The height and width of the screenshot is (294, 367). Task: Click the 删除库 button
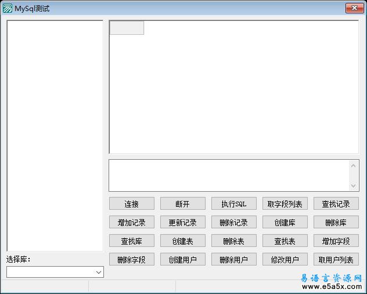pyautogui.click(x=336, y=222)
